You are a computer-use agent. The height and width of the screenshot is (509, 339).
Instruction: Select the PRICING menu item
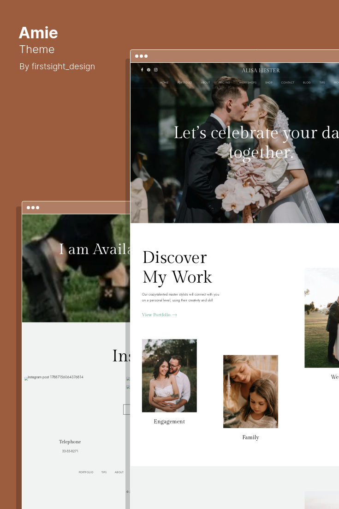coord(224,83)
